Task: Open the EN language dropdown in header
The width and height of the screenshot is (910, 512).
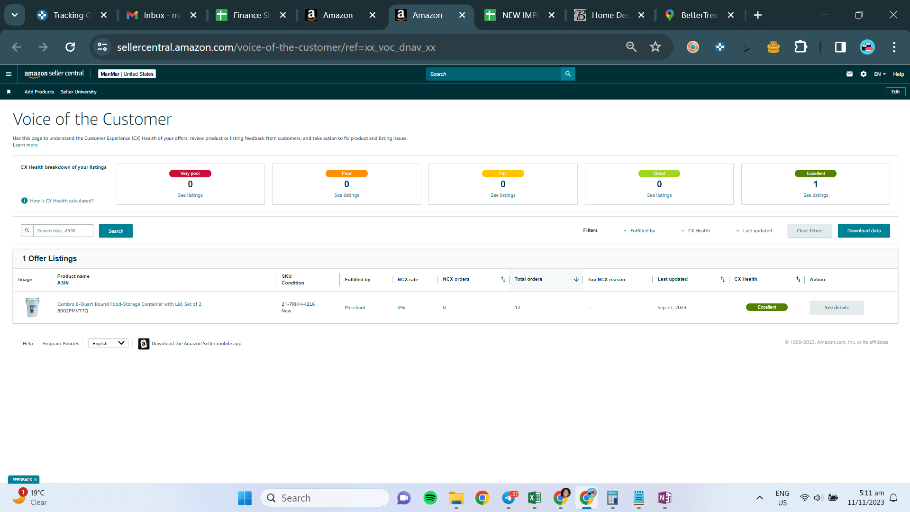Action: [x=880, y=74]
